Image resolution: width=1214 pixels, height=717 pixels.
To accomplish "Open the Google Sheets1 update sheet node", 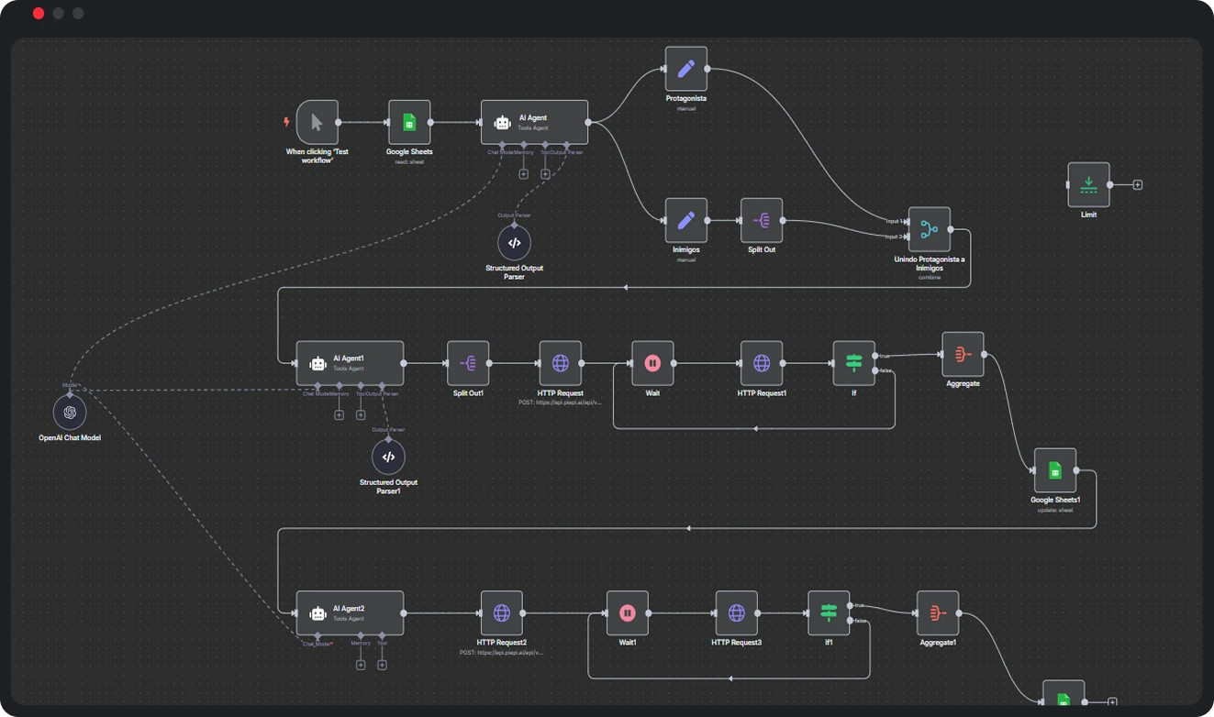I will click(1055, 470).
